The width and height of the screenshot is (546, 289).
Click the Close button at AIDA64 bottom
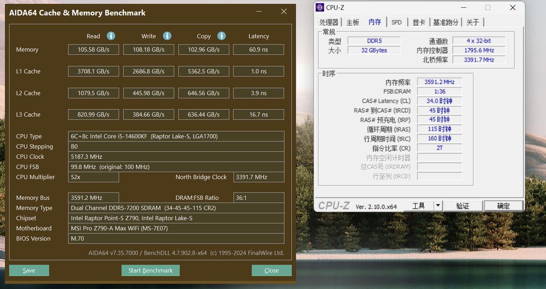272,270
